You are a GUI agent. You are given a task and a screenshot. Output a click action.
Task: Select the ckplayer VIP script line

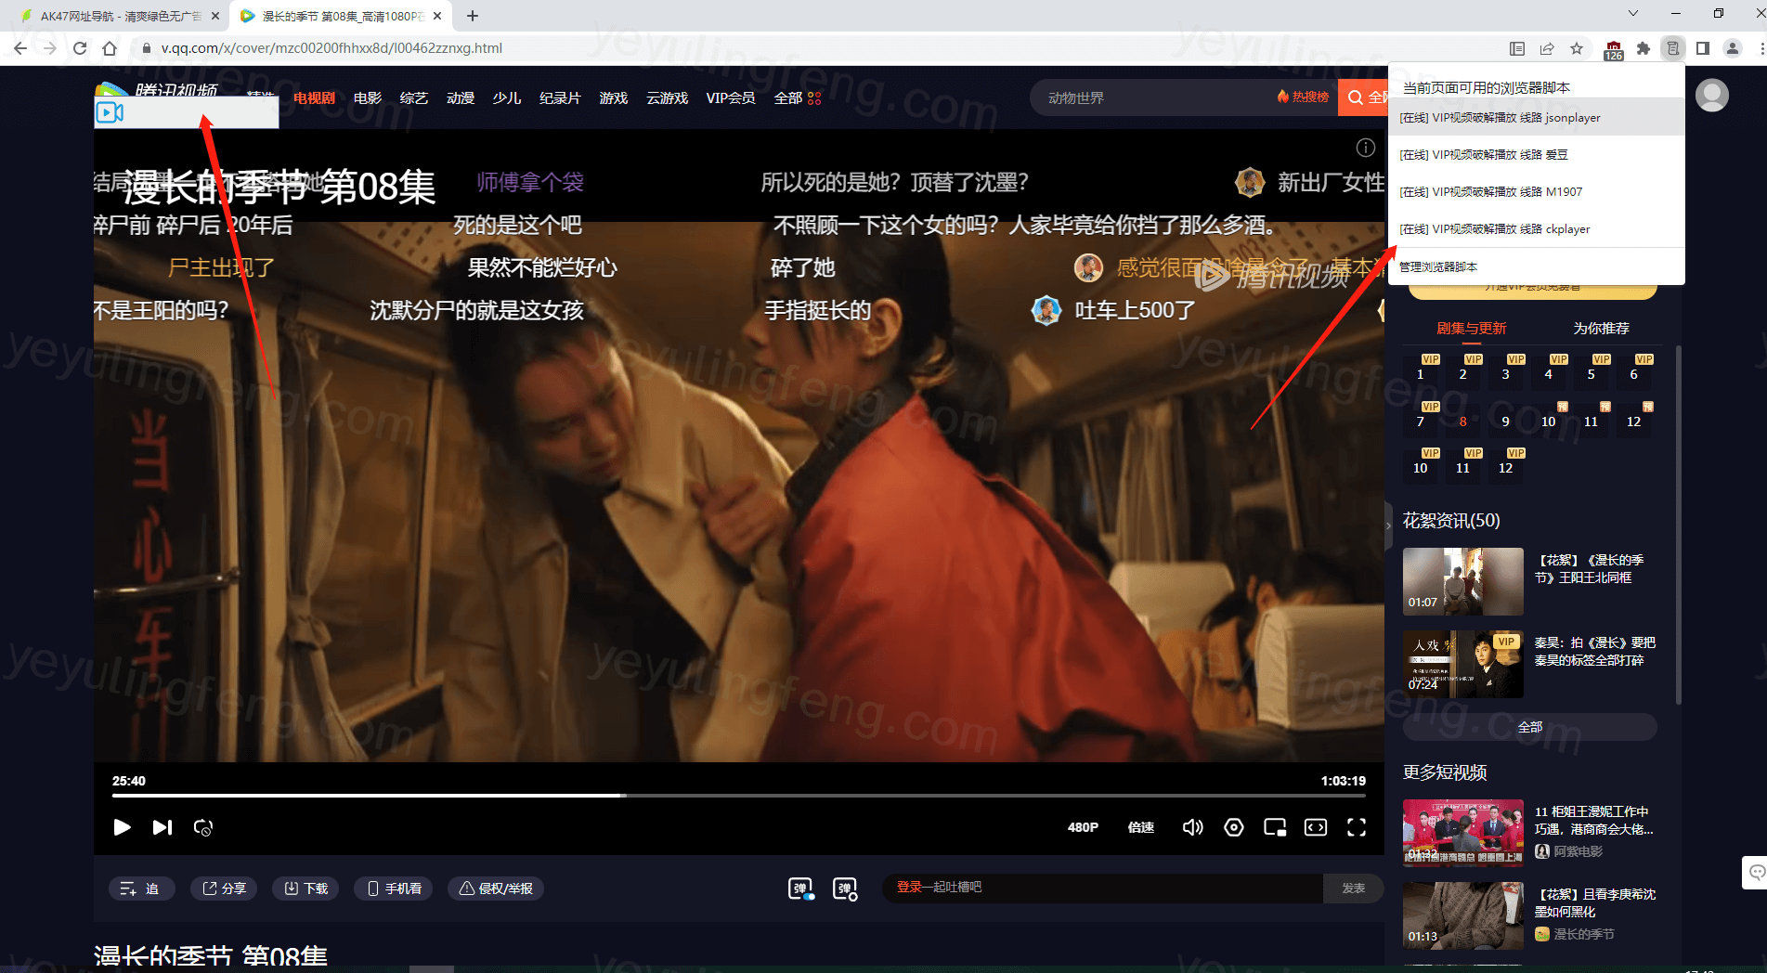[x=1537, y=229]
